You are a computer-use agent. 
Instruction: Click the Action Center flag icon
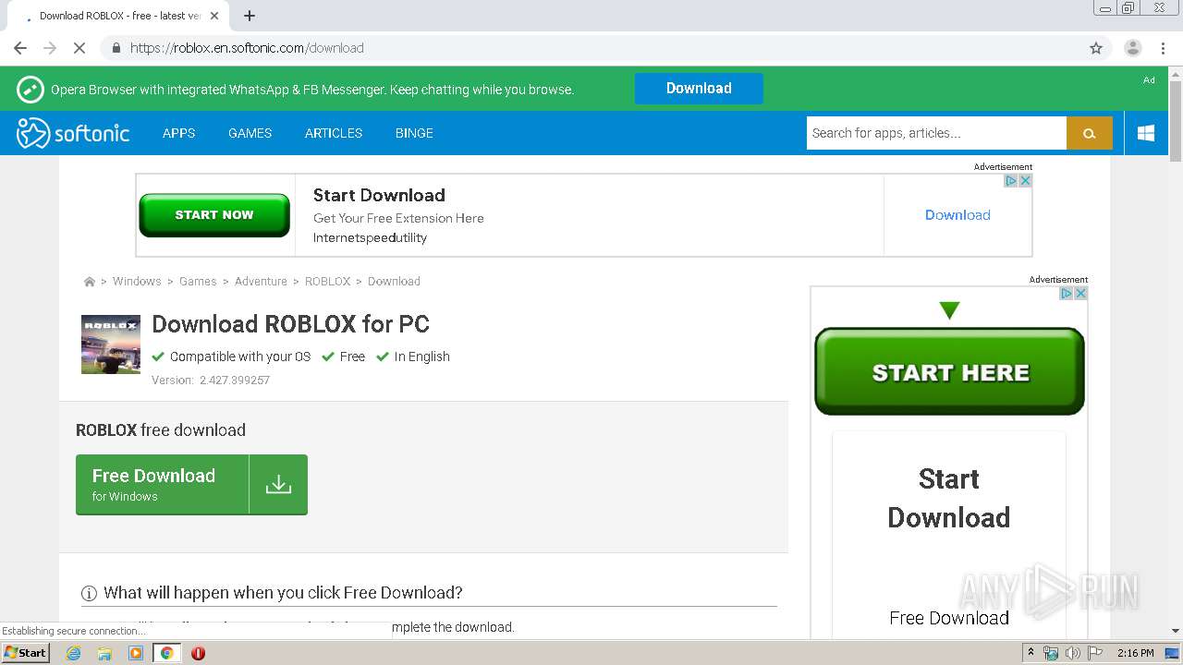1095,653
